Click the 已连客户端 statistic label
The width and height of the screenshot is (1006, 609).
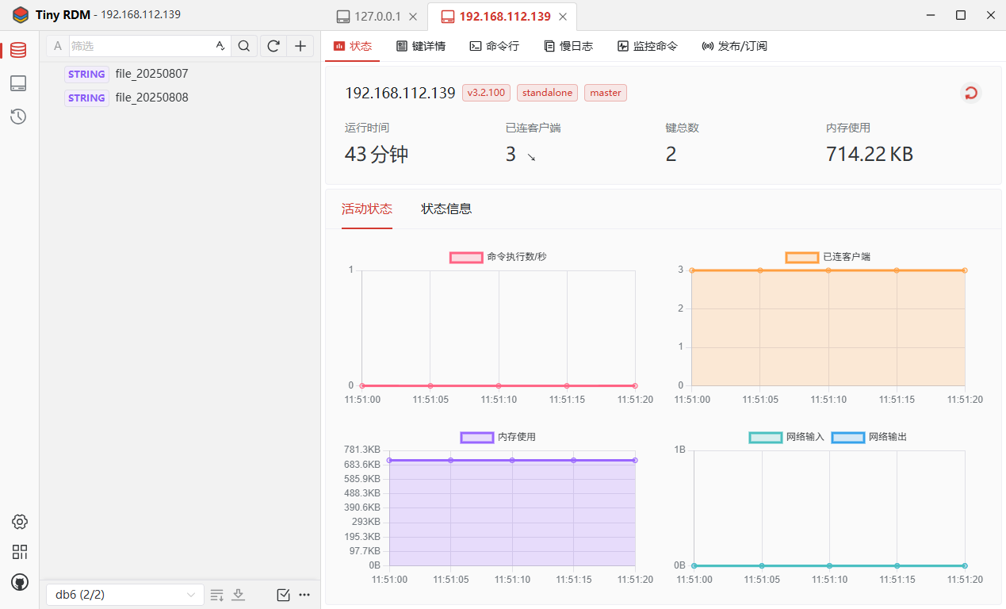(x=533, y=128)
